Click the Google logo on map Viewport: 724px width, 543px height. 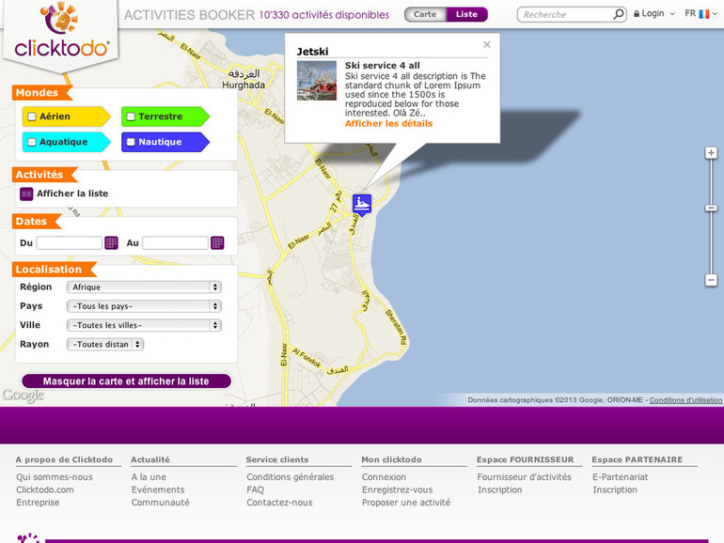(24, 396)
